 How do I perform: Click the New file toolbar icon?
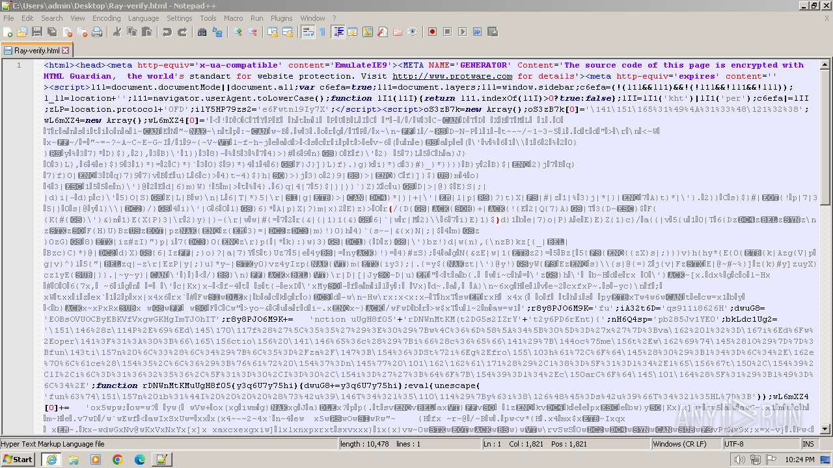8,32
